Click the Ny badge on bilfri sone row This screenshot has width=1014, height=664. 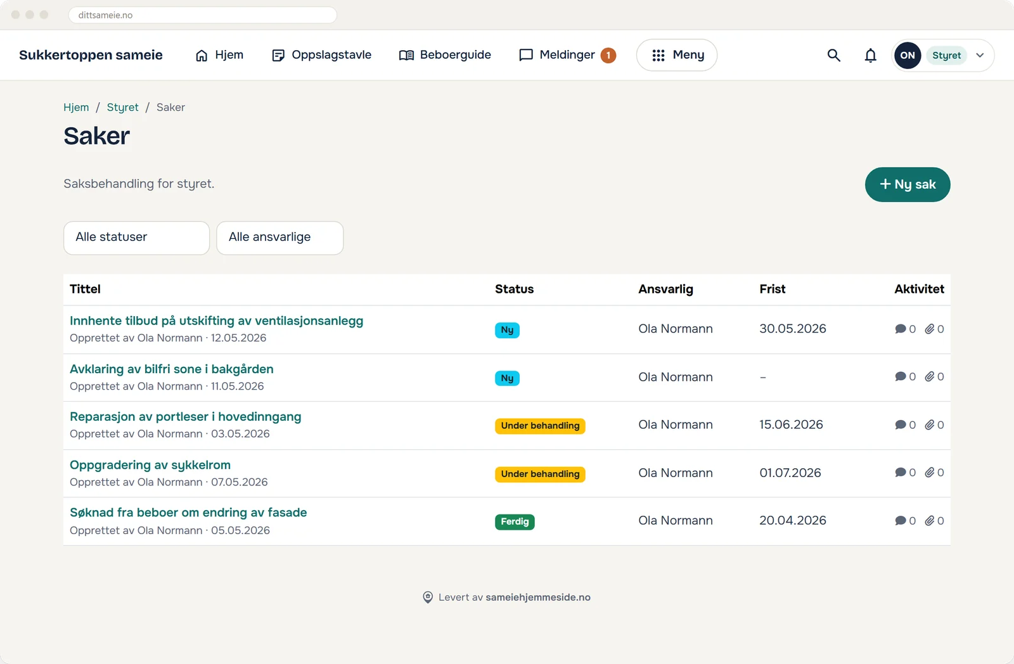(507, 378)
